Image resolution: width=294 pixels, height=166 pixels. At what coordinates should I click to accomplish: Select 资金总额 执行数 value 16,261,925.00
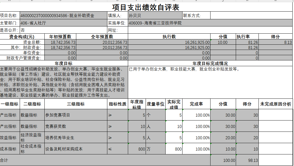(x=169, y=42)
